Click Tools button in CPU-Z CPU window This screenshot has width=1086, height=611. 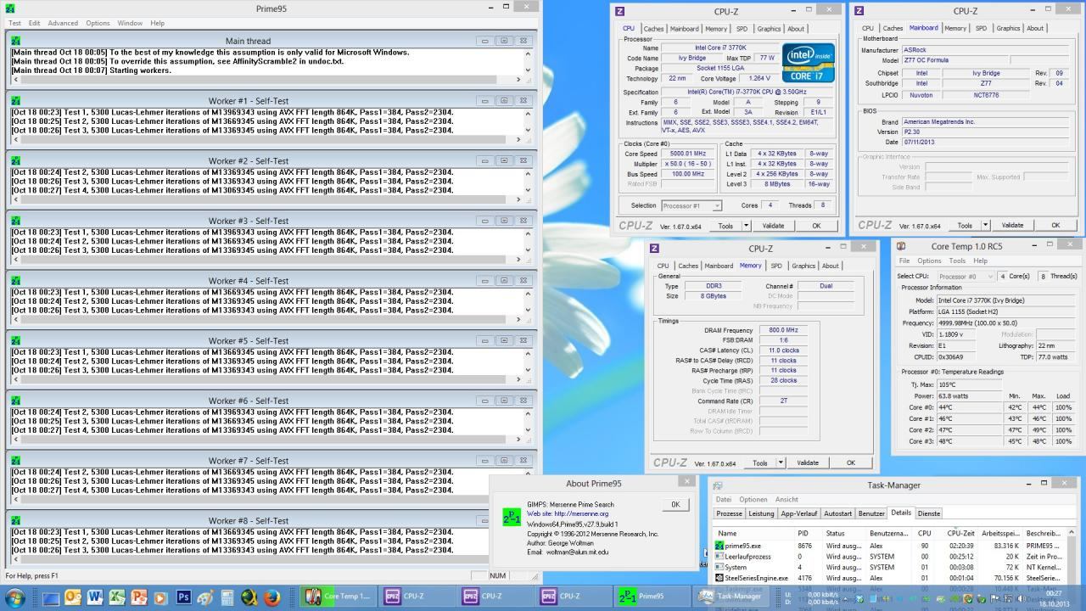[725, 226]
